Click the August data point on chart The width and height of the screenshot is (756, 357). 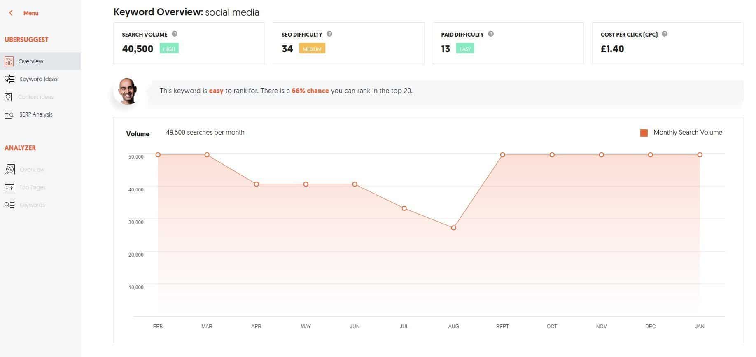point(453,228)
